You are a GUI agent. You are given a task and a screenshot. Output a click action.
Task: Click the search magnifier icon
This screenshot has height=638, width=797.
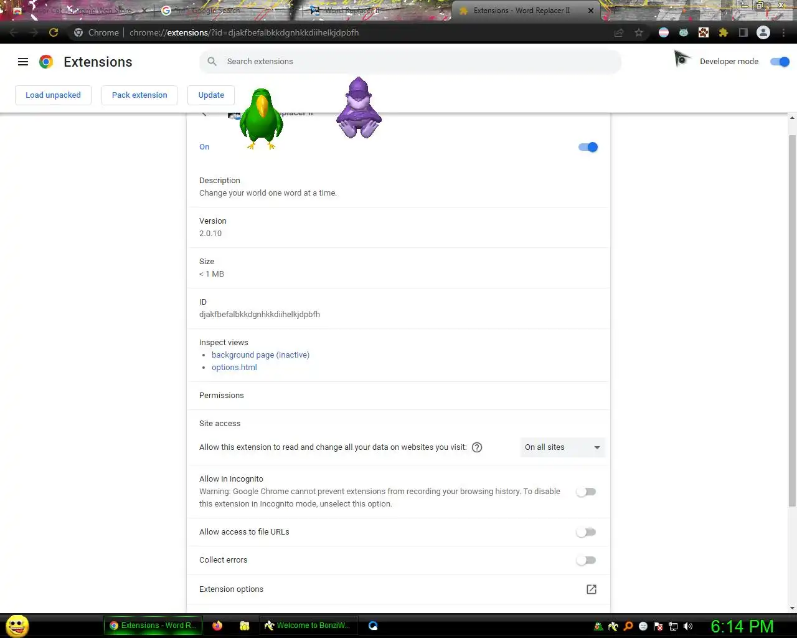[212, 62]
